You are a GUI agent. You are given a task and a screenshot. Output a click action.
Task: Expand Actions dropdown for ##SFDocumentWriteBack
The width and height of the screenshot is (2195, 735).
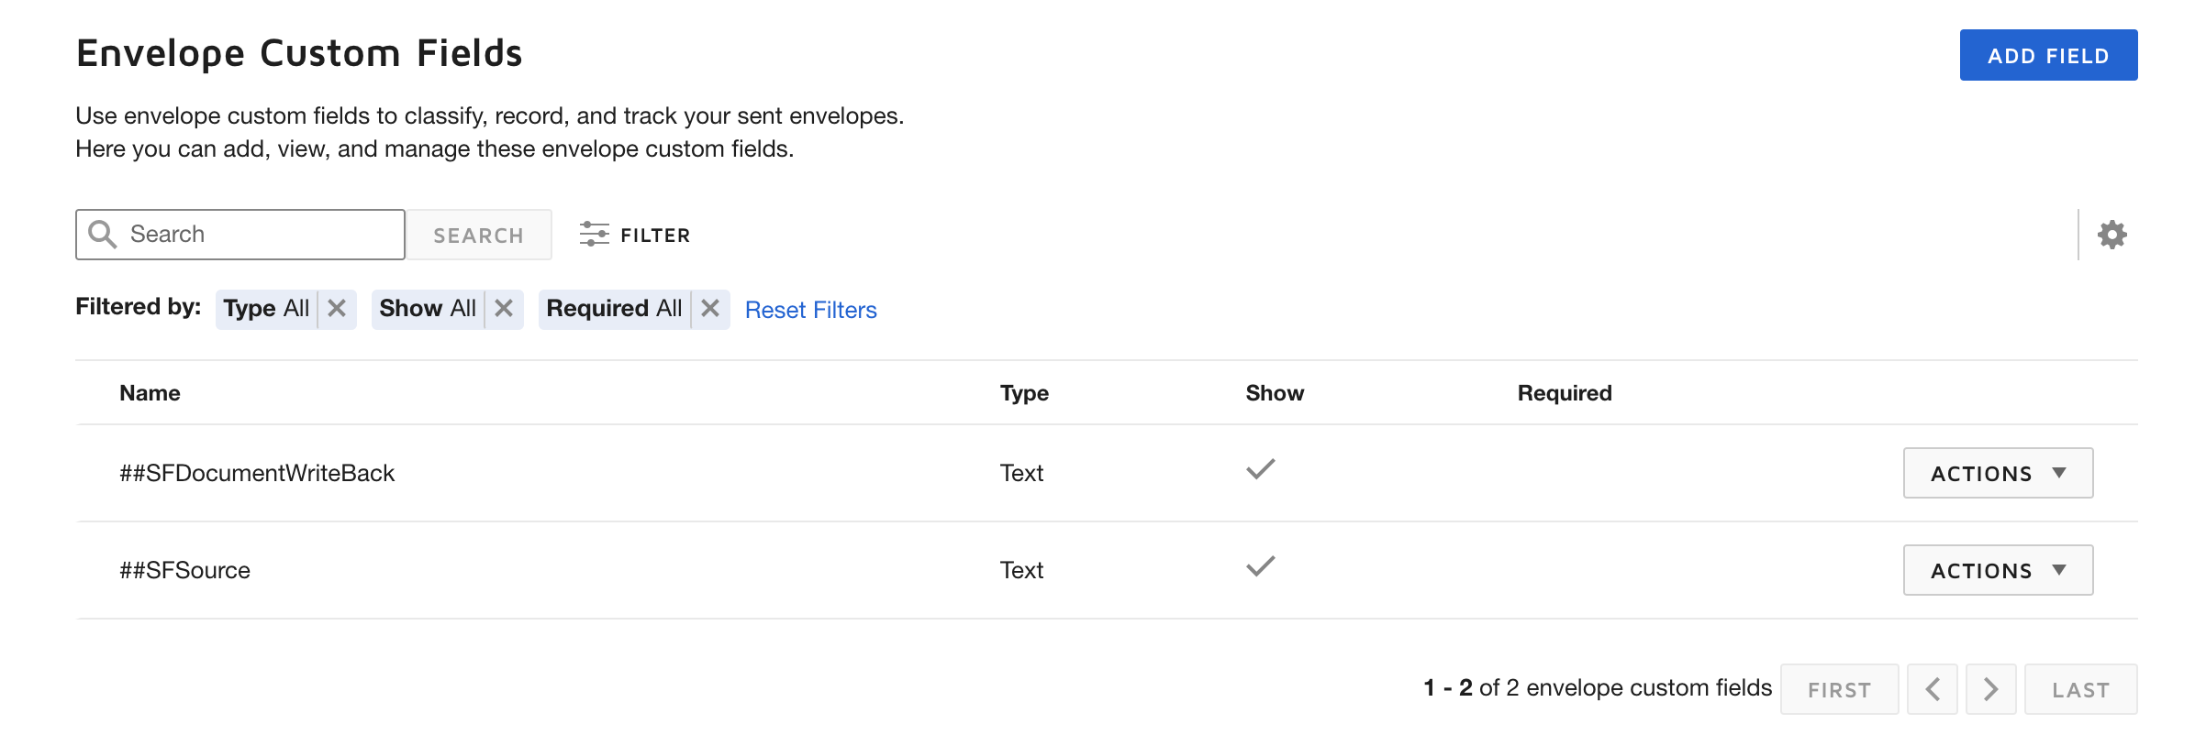(x=1998, y=473)
